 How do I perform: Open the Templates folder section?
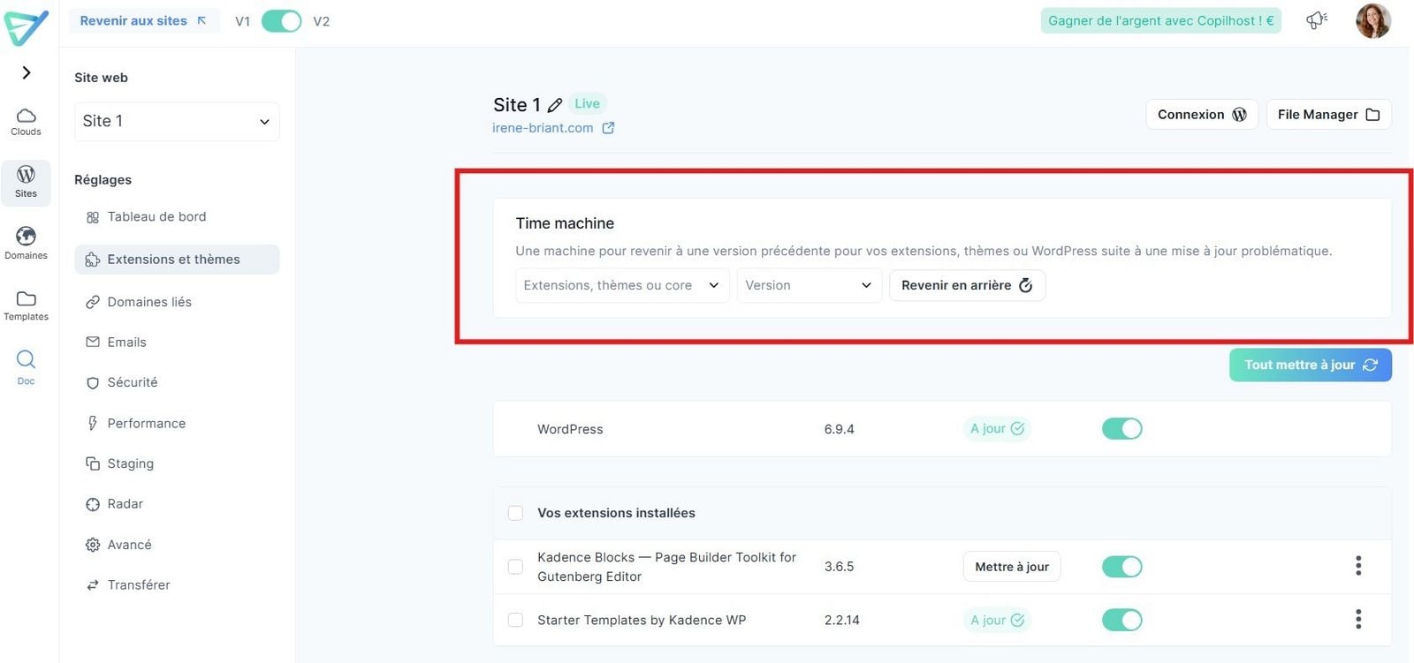(27, 305)
